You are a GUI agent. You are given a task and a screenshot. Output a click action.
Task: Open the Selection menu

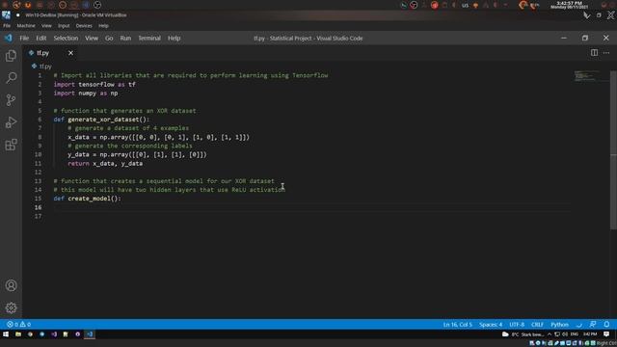[x=66, y=39]
